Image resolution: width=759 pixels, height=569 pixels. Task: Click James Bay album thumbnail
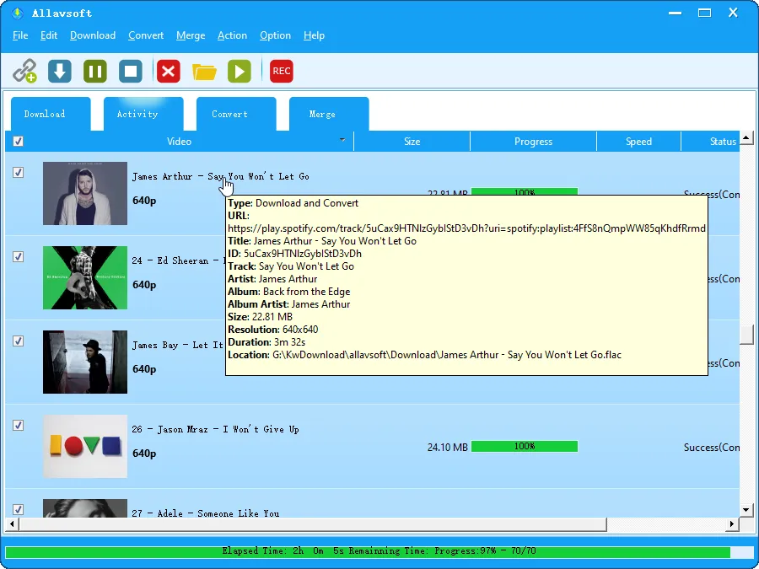pyautogui.click(x=85, y=362)
